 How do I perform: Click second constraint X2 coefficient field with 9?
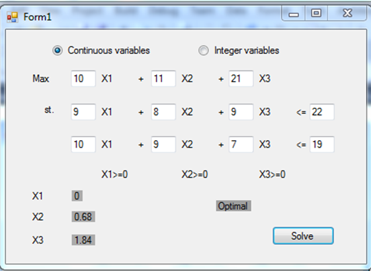click(163, 144)
